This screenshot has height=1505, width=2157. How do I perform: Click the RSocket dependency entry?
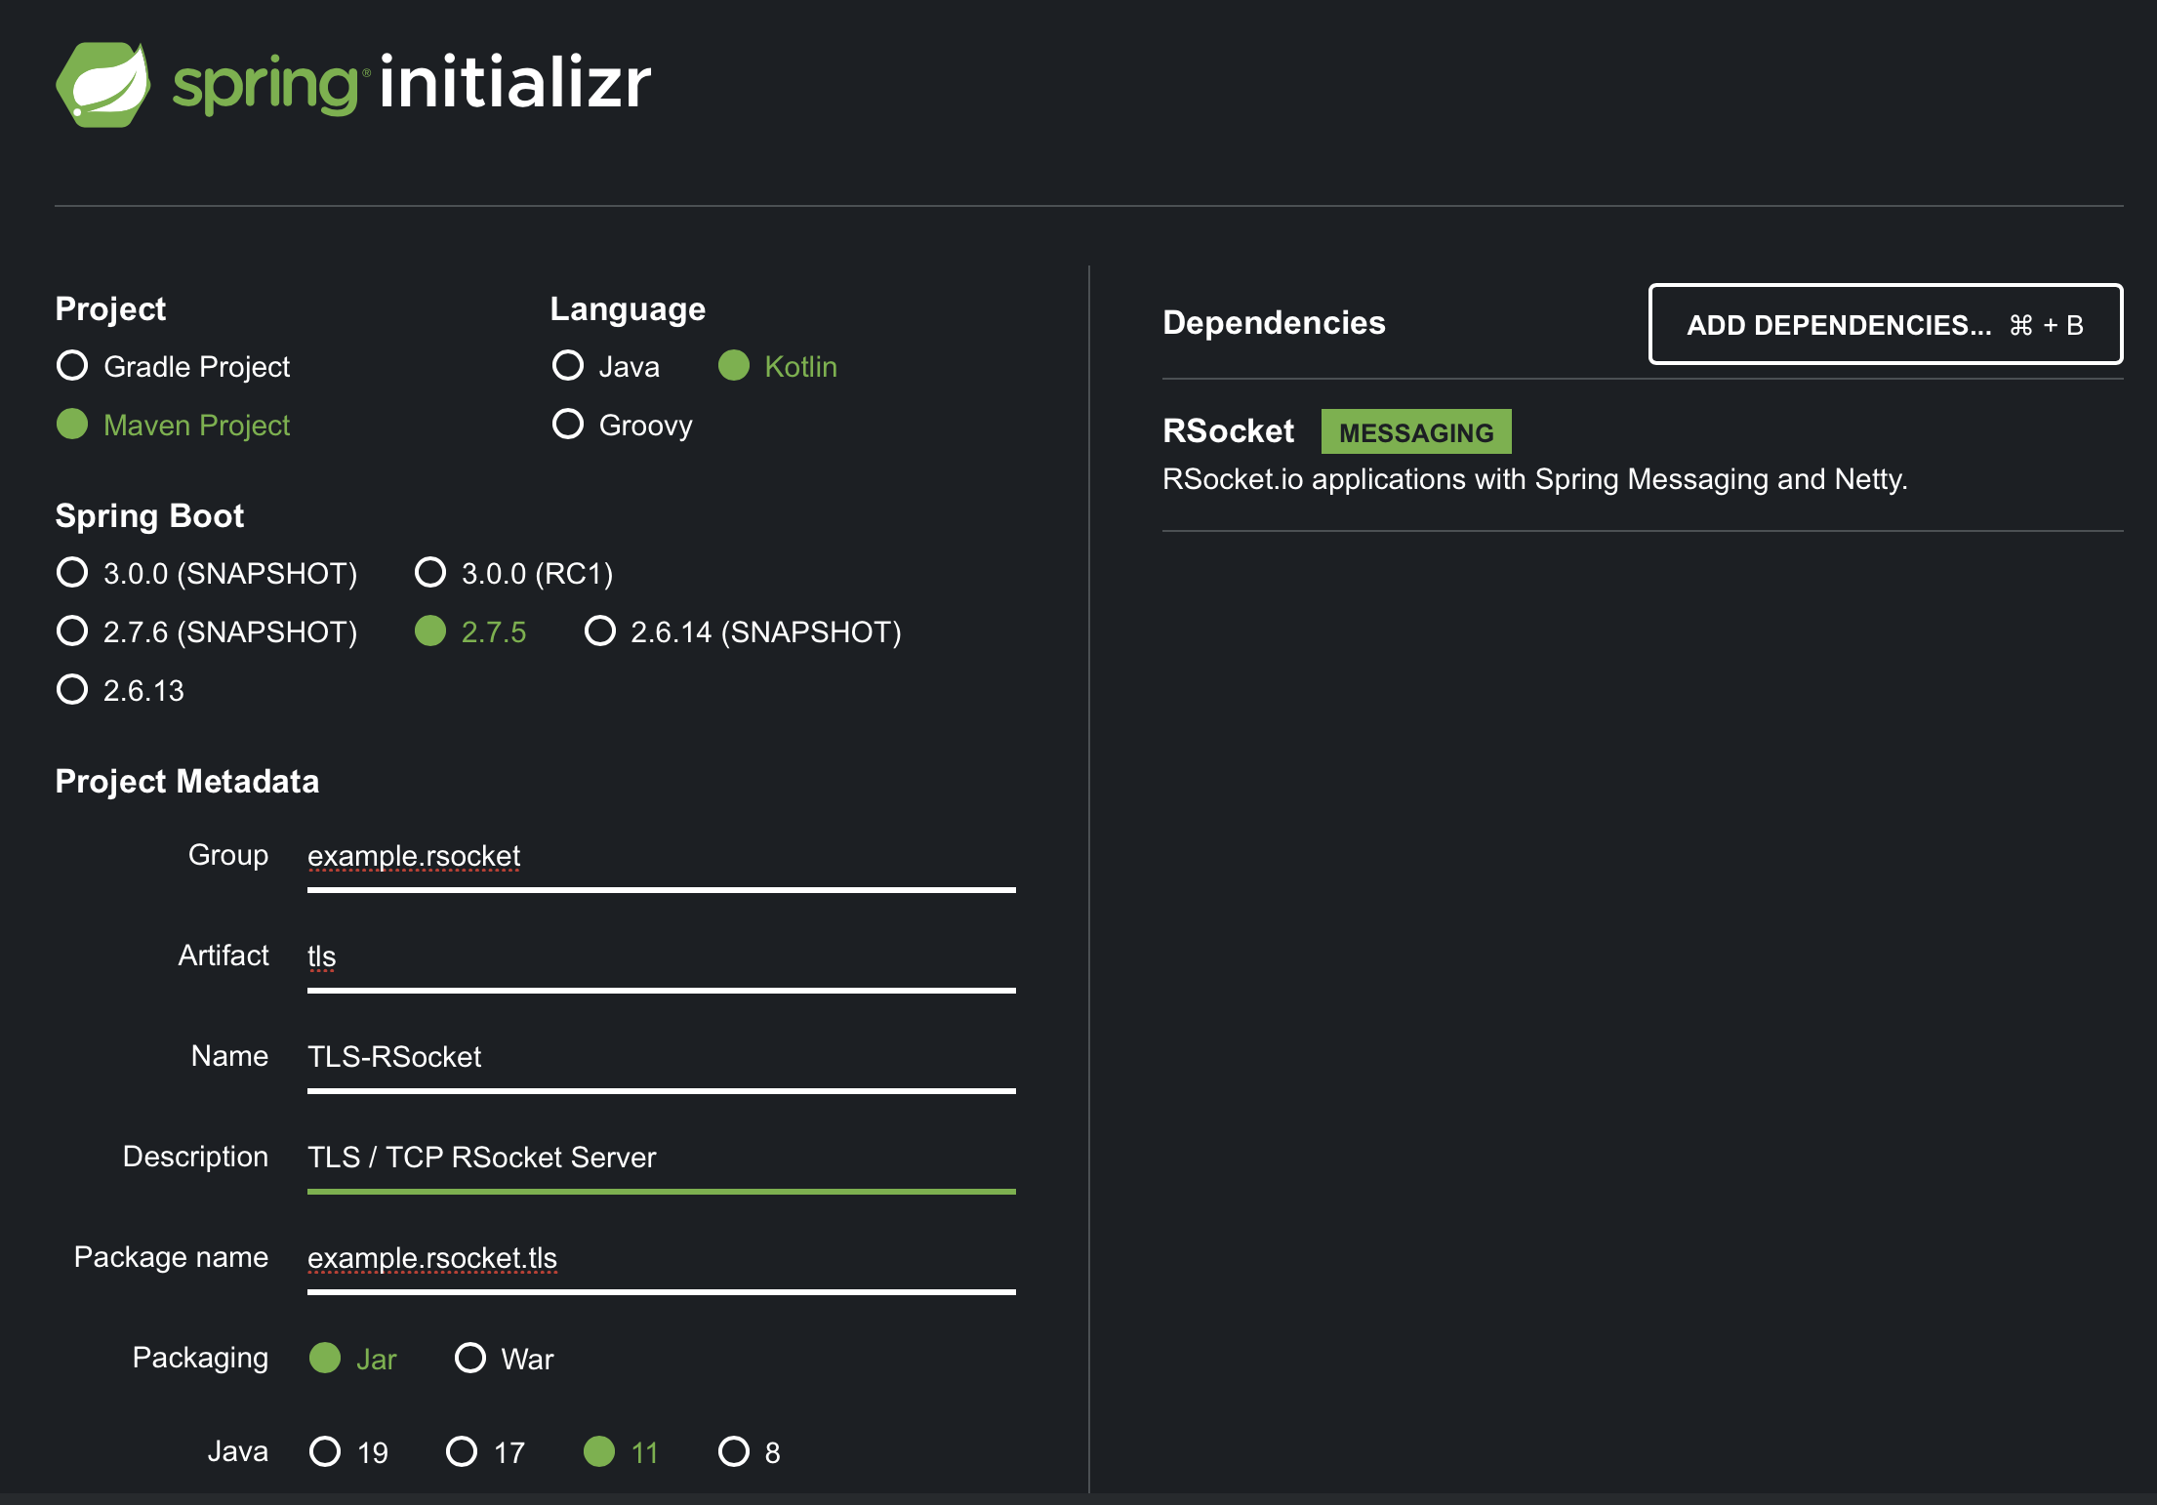pyautogui.click(x=1228, y=431)
